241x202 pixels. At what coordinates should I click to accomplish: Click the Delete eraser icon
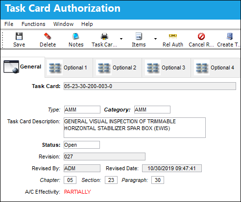(48, 36)
